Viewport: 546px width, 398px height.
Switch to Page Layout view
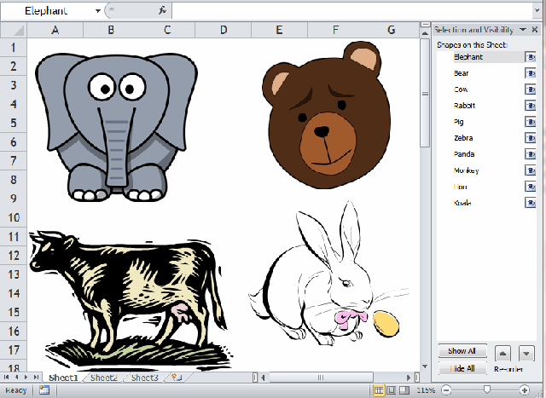tap(392, 389)
